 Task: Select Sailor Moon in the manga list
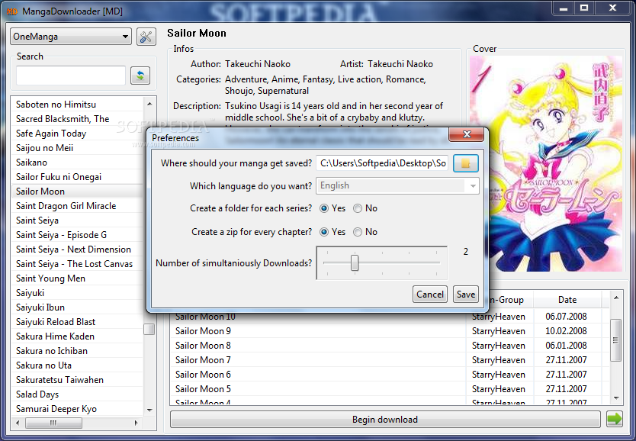click(77, 192)
